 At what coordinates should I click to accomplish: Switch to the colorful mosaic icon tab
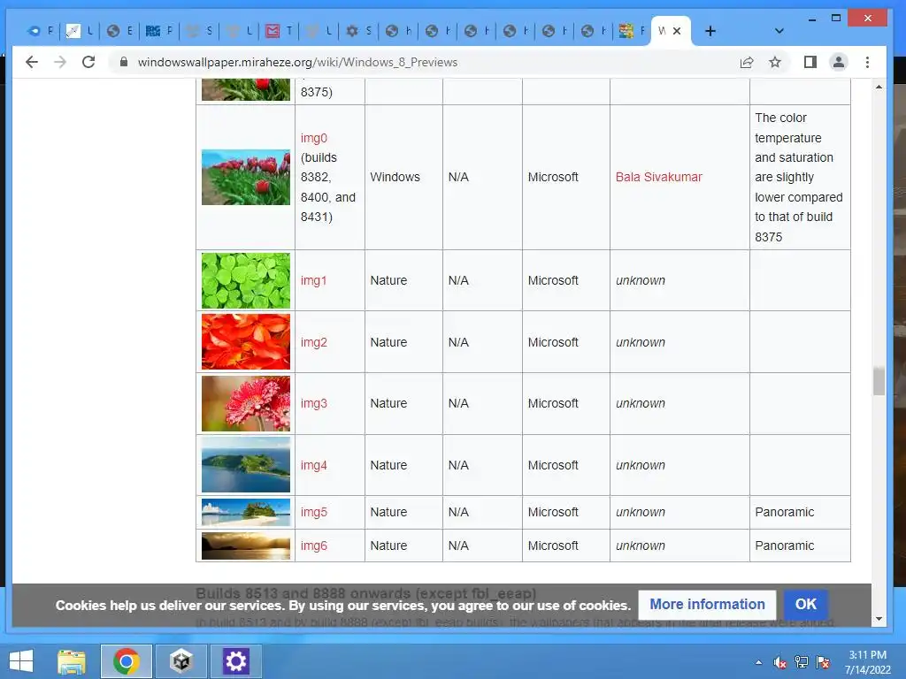tap(632, 31)
